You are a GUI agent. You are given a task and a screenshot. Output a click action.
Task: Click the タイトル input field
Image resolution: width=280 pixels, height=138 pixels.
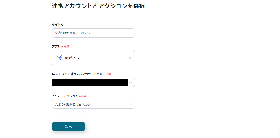coord(93,33)
